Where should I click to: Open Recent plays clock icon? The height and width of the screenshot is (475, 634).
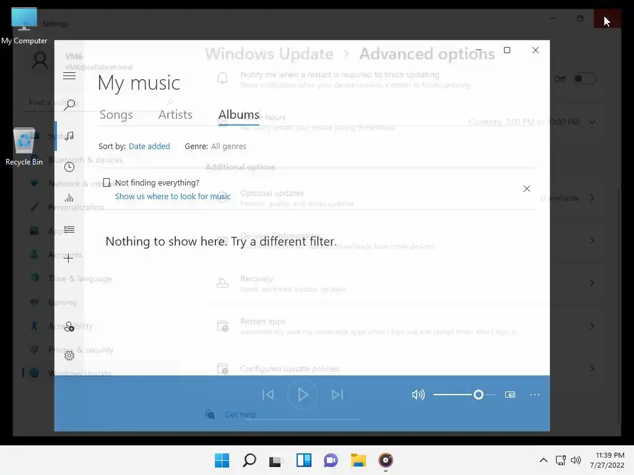[x=69, y=167]
